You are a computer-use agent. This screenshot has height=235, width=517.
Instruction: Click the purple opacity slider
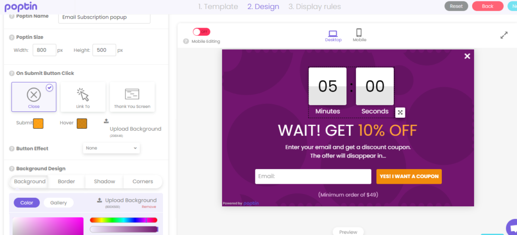tap(123, 229)
